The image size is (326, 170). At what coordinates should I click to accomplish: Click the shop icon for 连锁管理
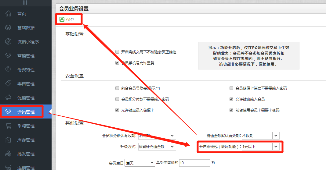click(x=8, y=167)
